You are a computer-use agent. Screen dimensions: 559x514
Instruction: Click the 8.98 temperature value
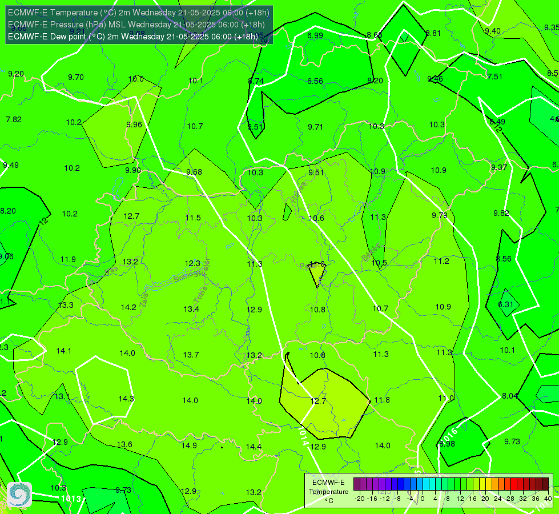pos(447,444)
